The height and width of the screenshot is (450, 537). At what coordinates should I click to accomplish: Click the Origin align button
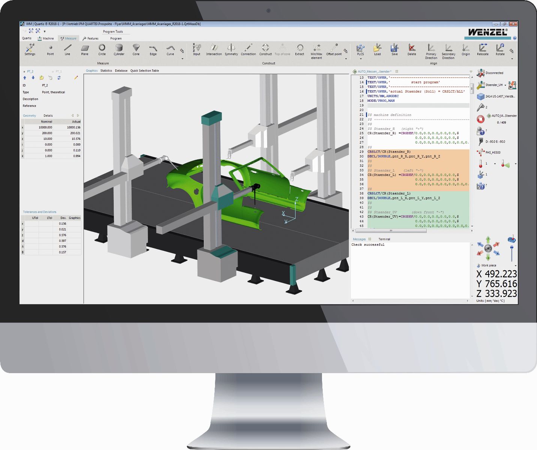(x=465, y=49)
